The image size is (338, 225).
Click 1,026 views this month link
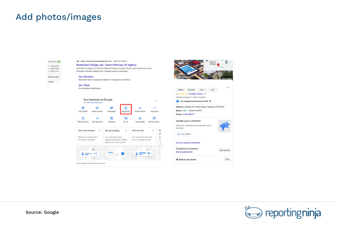(94, 102)
